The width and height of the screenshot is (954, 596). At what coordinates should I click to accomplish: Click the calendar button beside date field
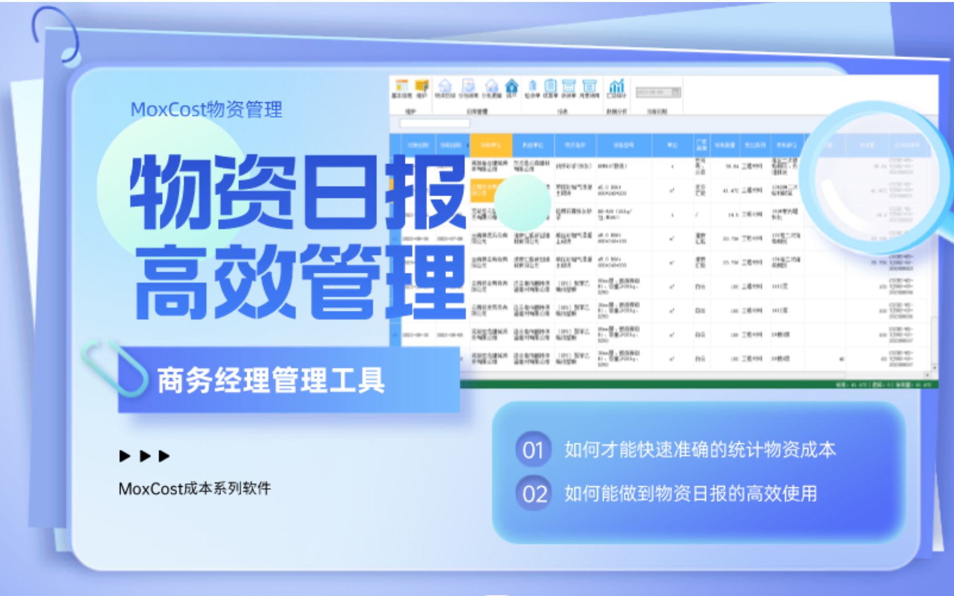676,93
